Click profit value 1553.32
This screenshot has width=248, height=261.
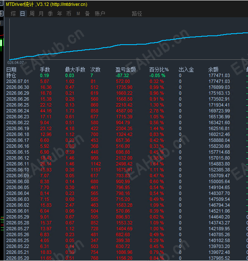coord(124,223)
